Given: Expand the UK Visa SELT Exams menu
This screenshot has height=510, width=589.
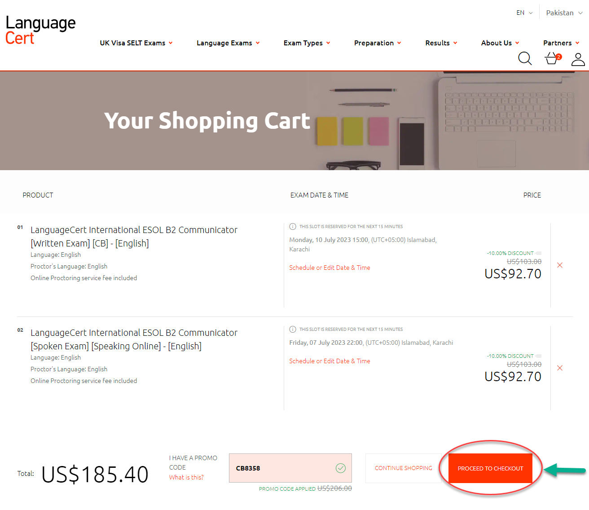Looking at the screenshot, I should 136,43.
